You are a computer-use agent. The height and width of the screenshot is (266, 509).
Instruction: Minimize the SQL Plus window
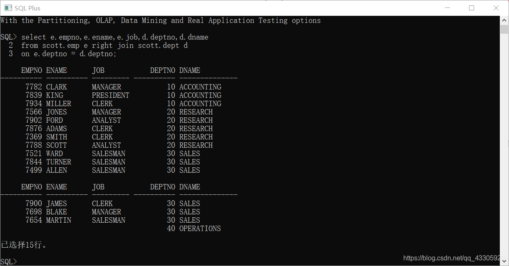pos(447,8)
